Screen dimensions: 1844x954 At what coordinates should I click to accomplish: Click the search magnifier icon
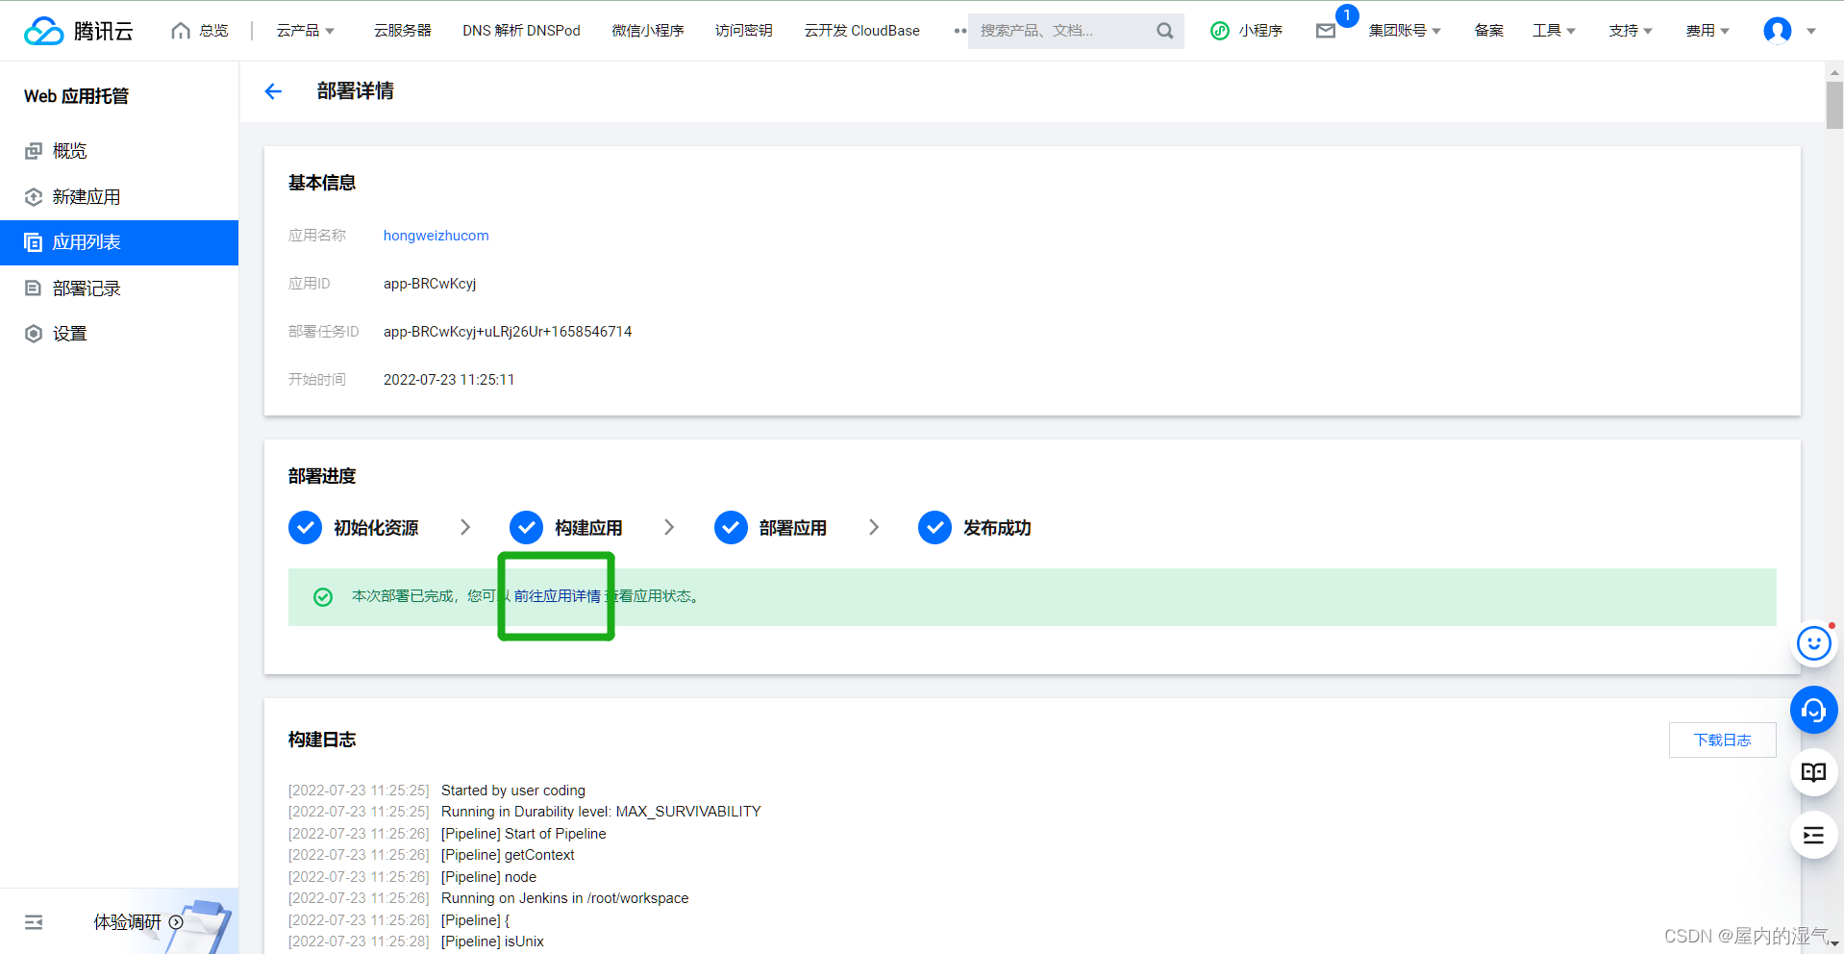click(1165, 31)
